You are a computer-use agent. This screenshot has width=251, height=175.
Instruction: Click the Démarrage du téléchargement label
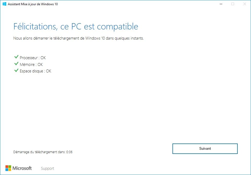coord(39,152)
